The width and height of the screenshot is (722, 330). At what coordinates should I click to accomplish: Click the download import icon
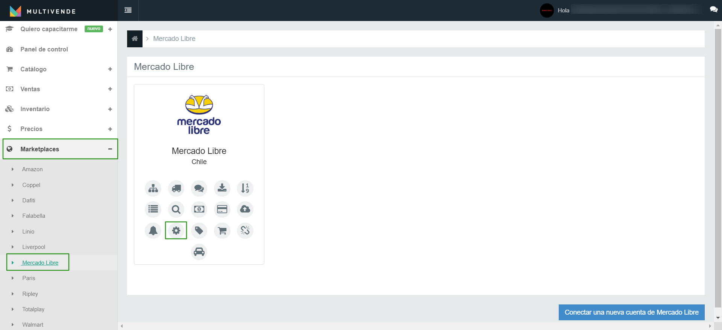(x=222, y=188)
